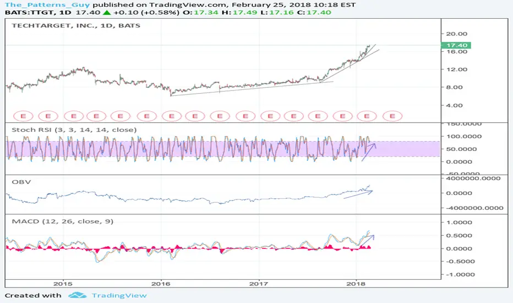
Task: Click the TradingView link in the footer
Action: pyautogui.click(x=119, y=295)
